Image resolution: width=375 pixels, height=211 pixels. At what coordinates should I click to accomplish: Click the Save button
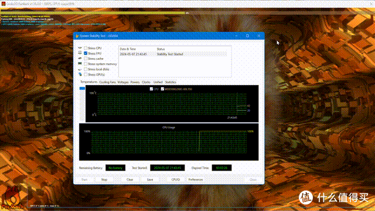tap(150, 179)
